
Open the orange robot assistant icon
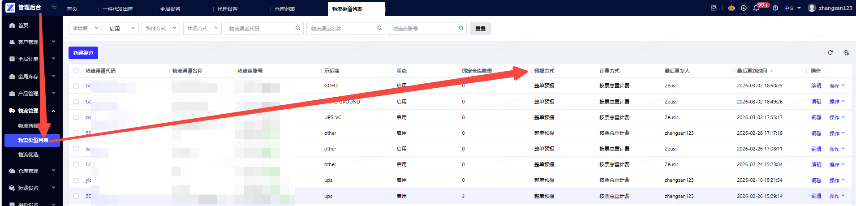coord(731,8)
